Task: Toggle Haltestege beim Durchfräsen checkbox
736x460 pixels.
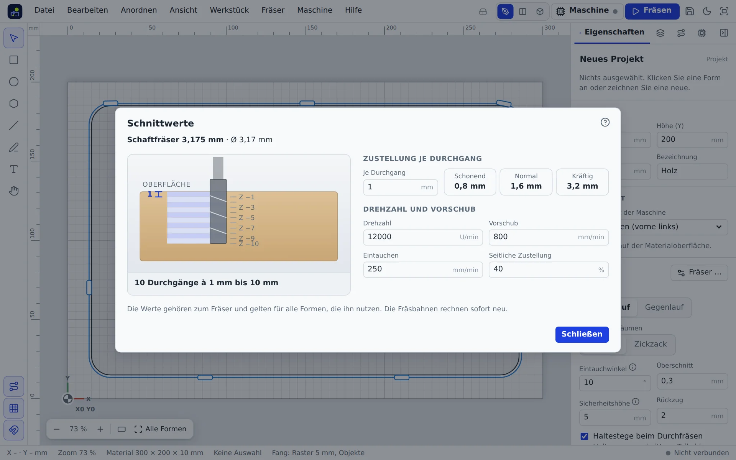Action: coord(584,436)
